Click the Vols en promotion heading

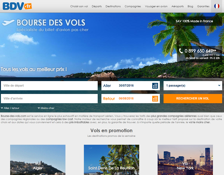[x=111, y=130]
